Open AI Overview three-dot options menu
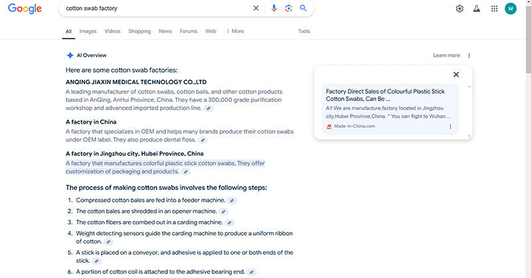Screen dimensions: 531x278 [x=469, y=56]
